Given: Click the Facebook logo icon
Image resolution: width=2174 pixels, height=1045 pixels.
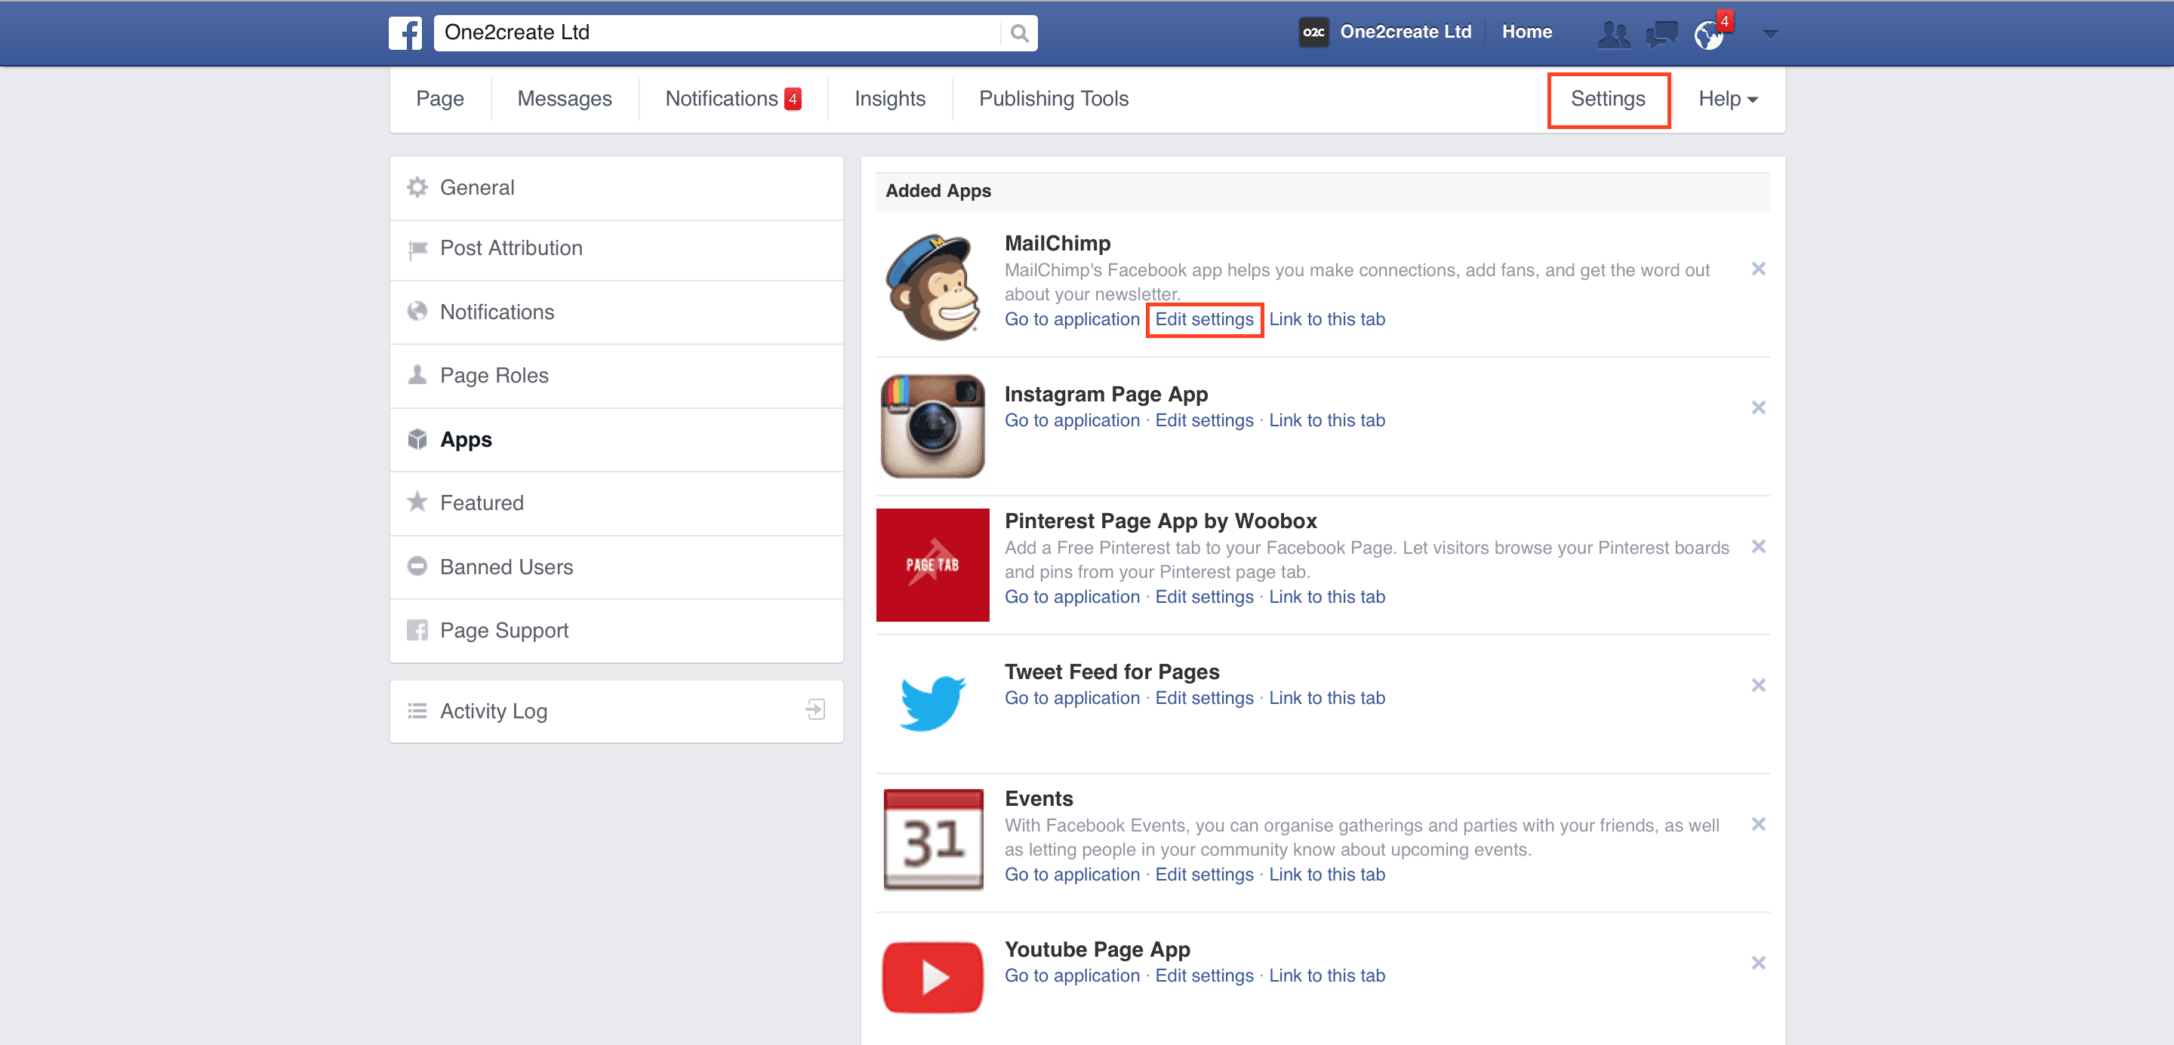Looking at the screenshot, I should click(x=405, y=33).
